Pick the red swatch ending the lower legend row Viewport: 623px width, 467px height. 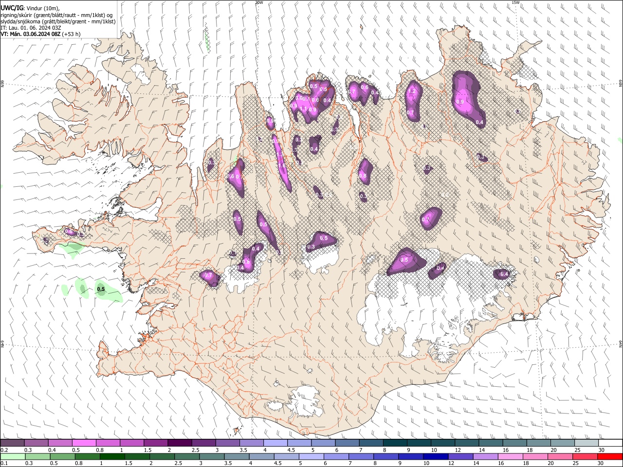(x=611, y=456)
